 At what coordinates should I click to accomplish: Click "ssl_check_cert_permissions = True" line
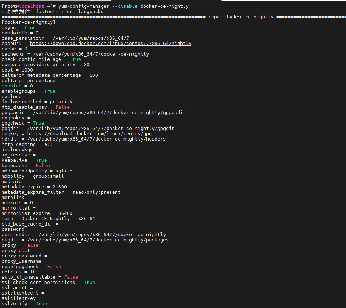tap(48, 283)
